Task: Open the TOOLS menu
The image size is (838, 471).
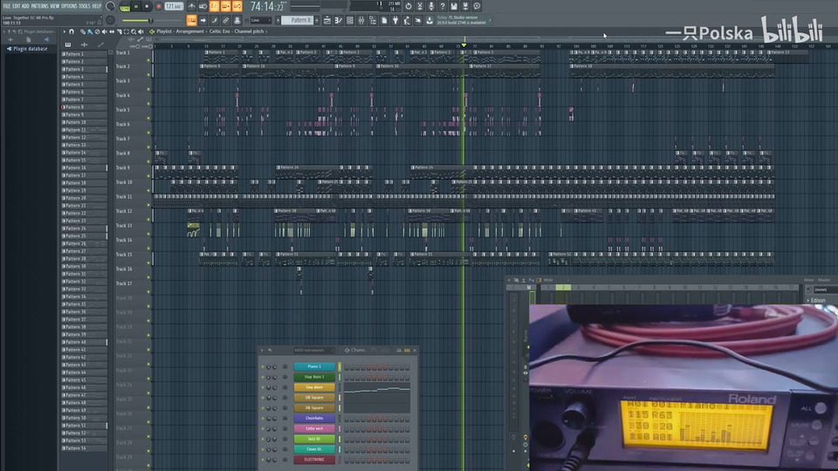Action: [85, 6]
